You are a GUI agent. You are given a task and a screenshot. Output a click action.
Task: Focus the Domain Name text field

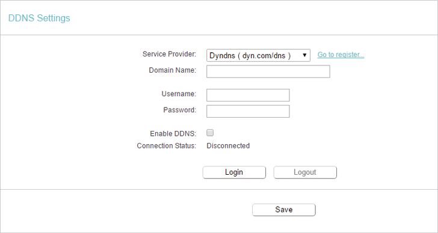[268, 71]
